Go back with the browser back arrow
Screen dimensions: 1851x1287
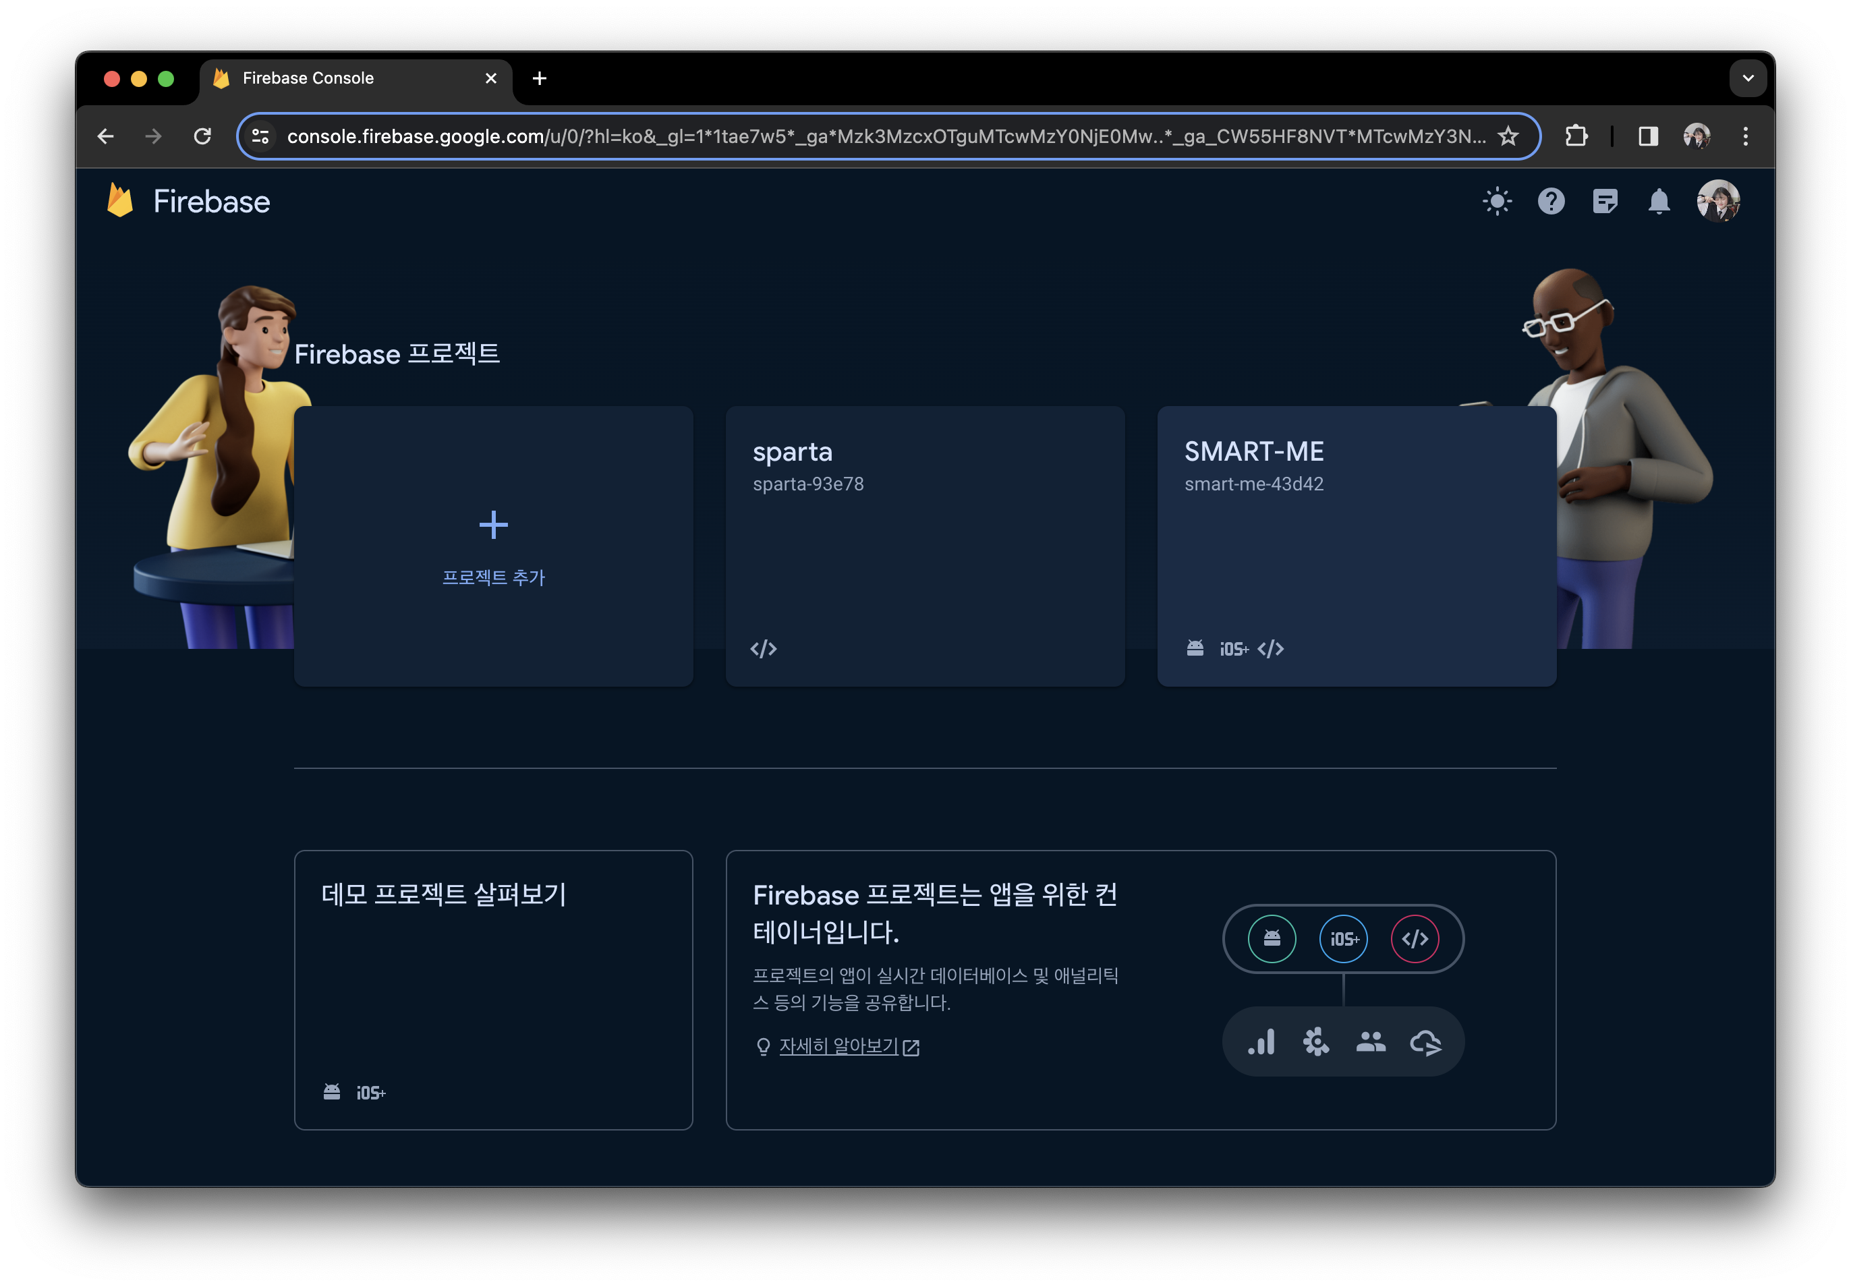click(106, 136)
